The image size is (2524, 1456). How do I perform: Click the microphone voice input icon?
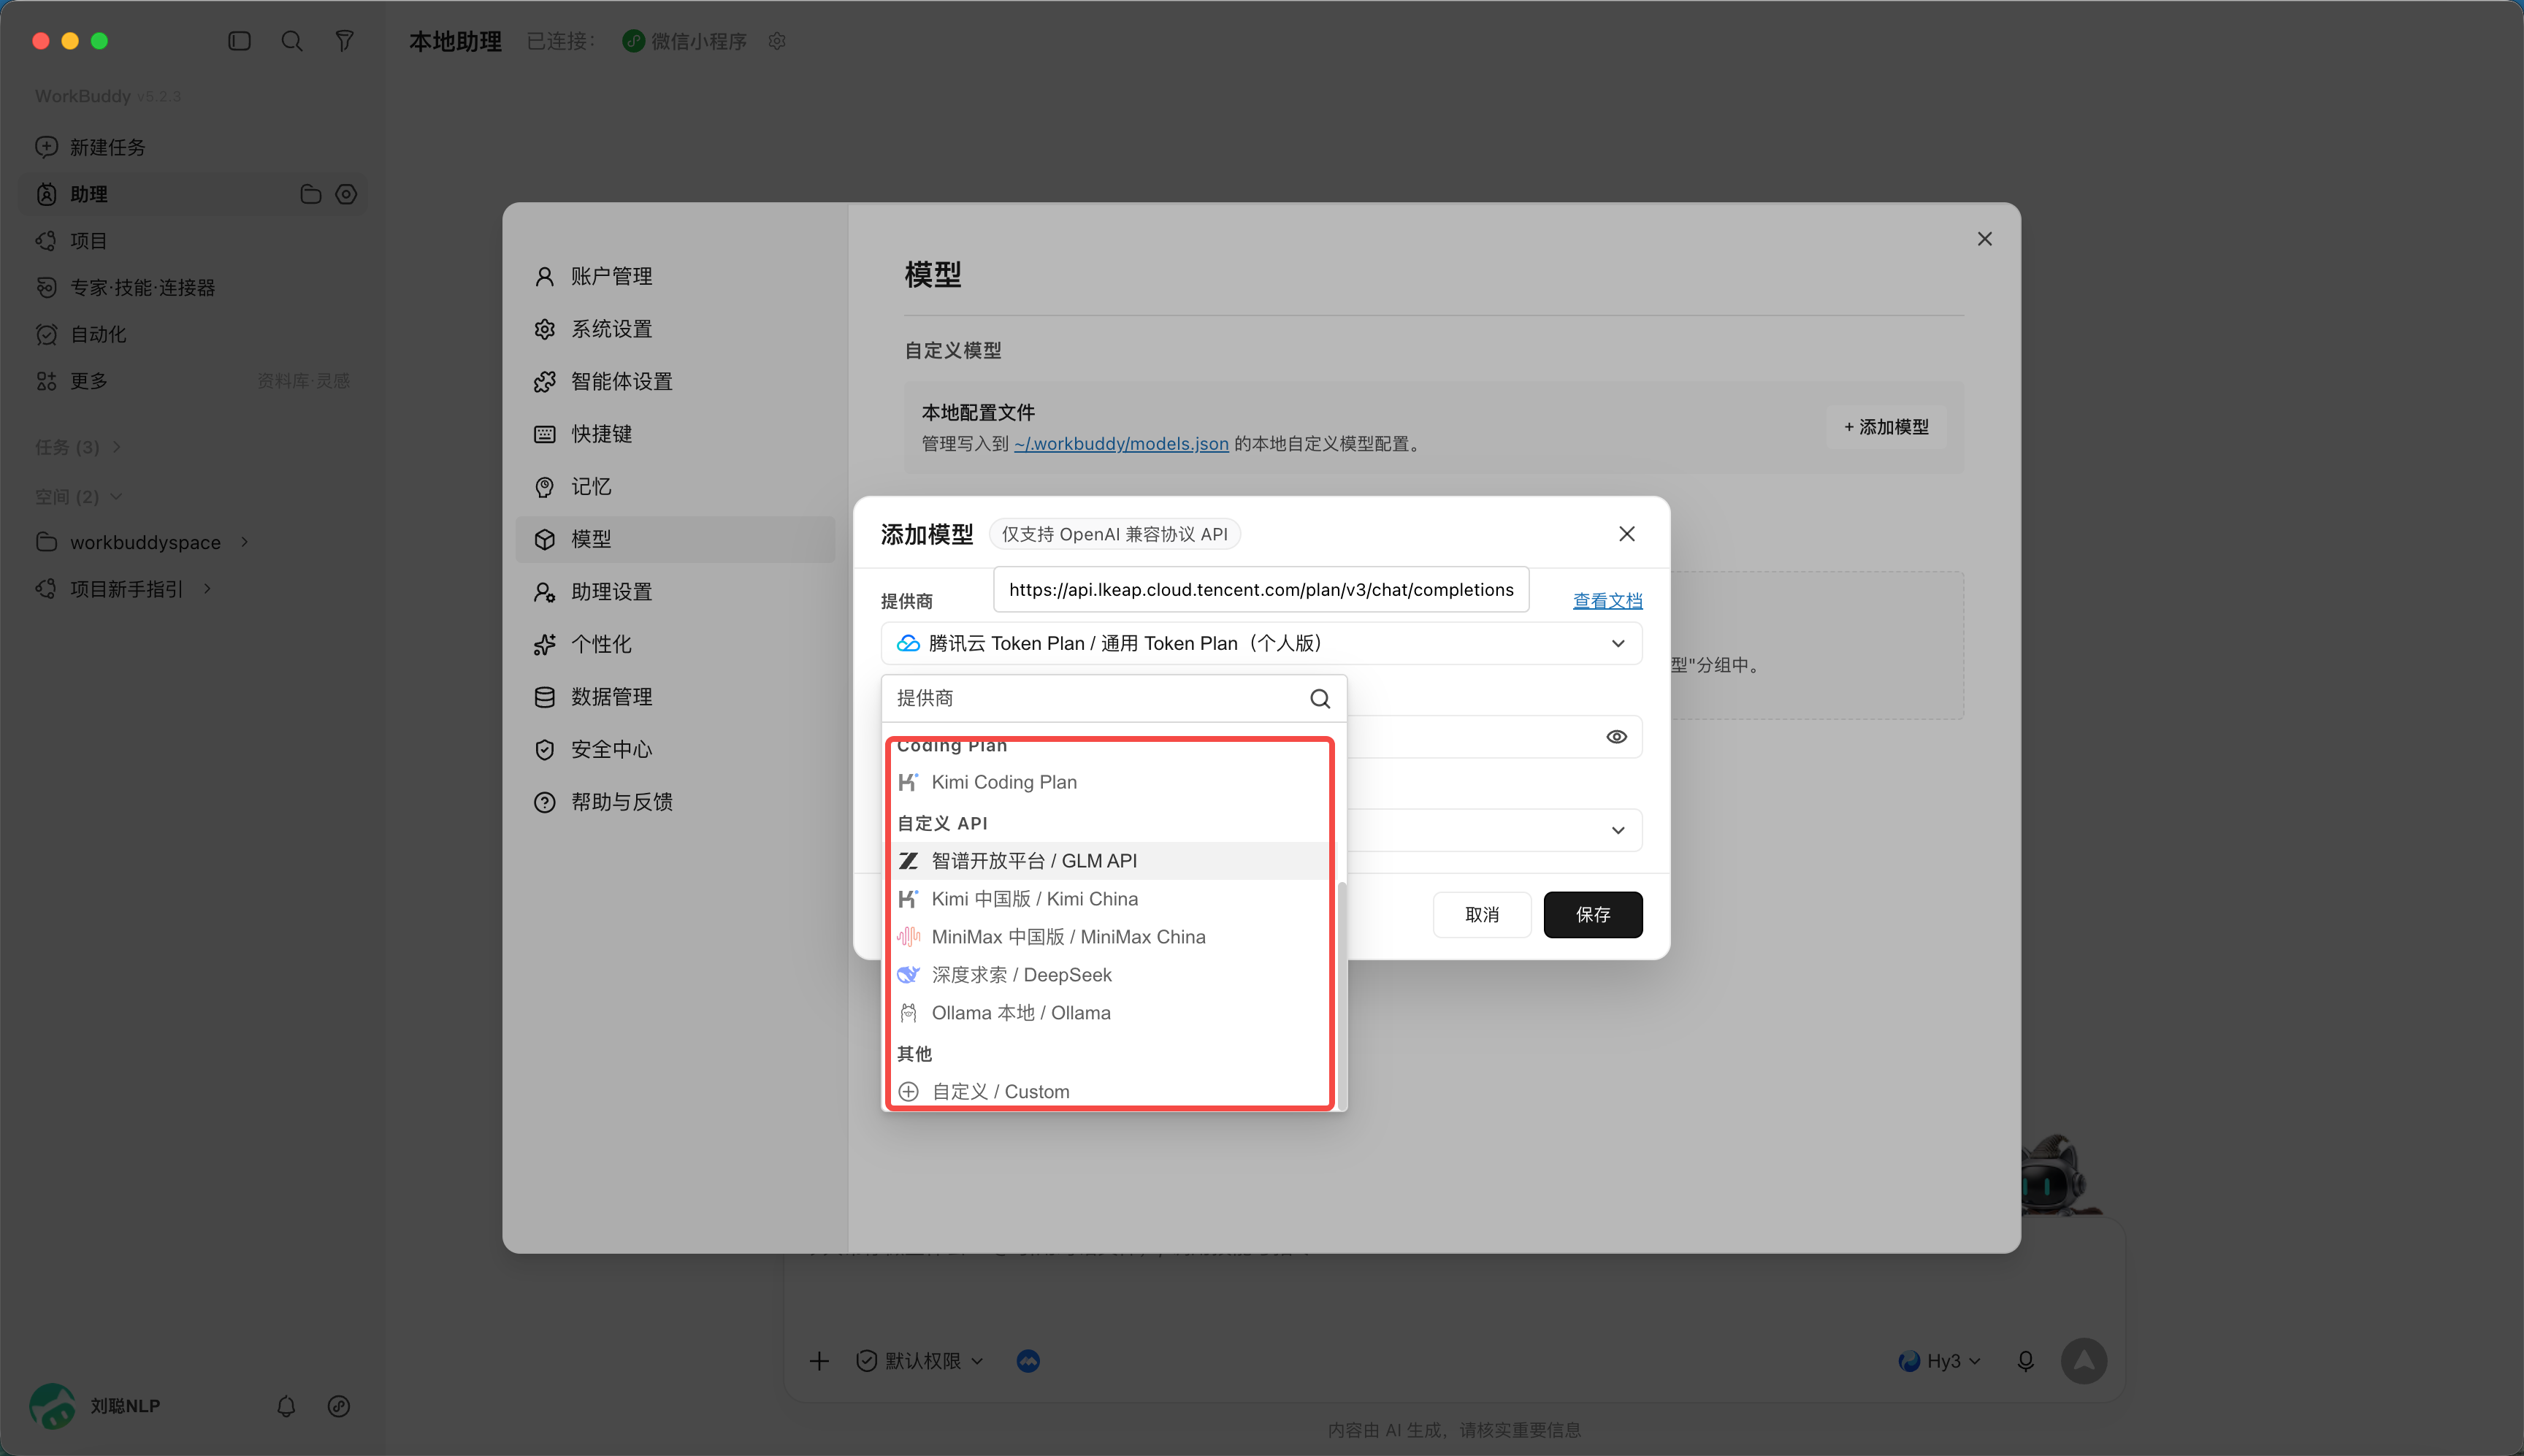[x=2026, y=1361]
